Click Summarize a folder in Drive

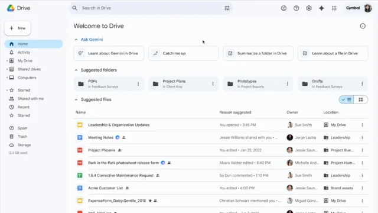tap(258, 53)
